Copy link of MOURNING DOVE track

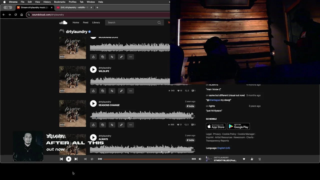[102, 57]
